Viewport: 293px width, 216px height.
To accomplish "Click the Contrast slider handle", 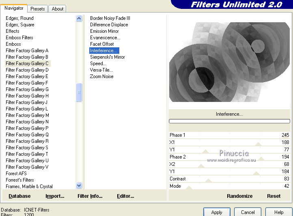I will (208, 180).
